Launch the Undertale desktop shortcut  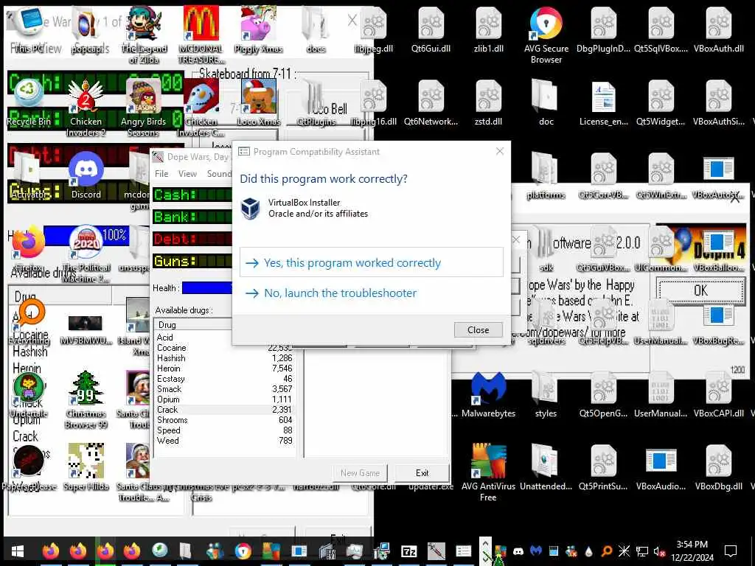click(x=29, y=395)
